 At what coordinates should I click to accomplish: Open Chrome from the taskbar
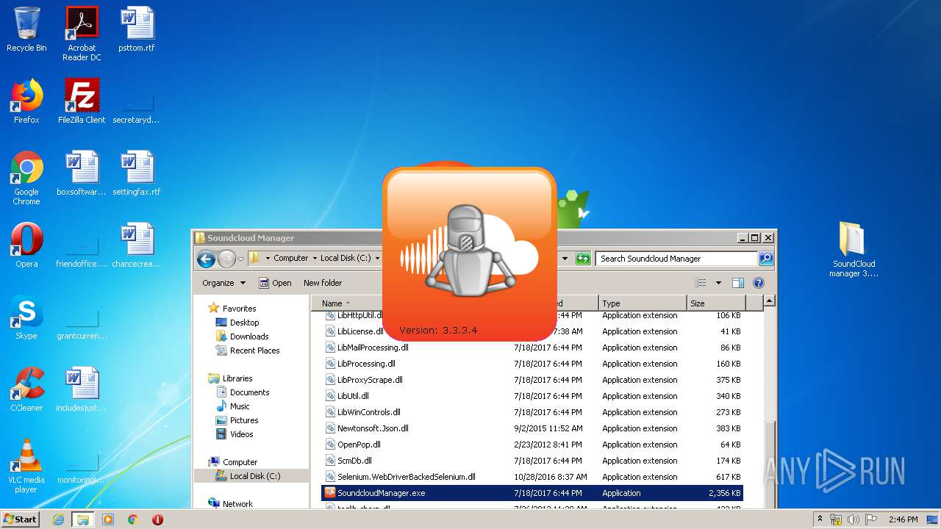coord(133,519)
